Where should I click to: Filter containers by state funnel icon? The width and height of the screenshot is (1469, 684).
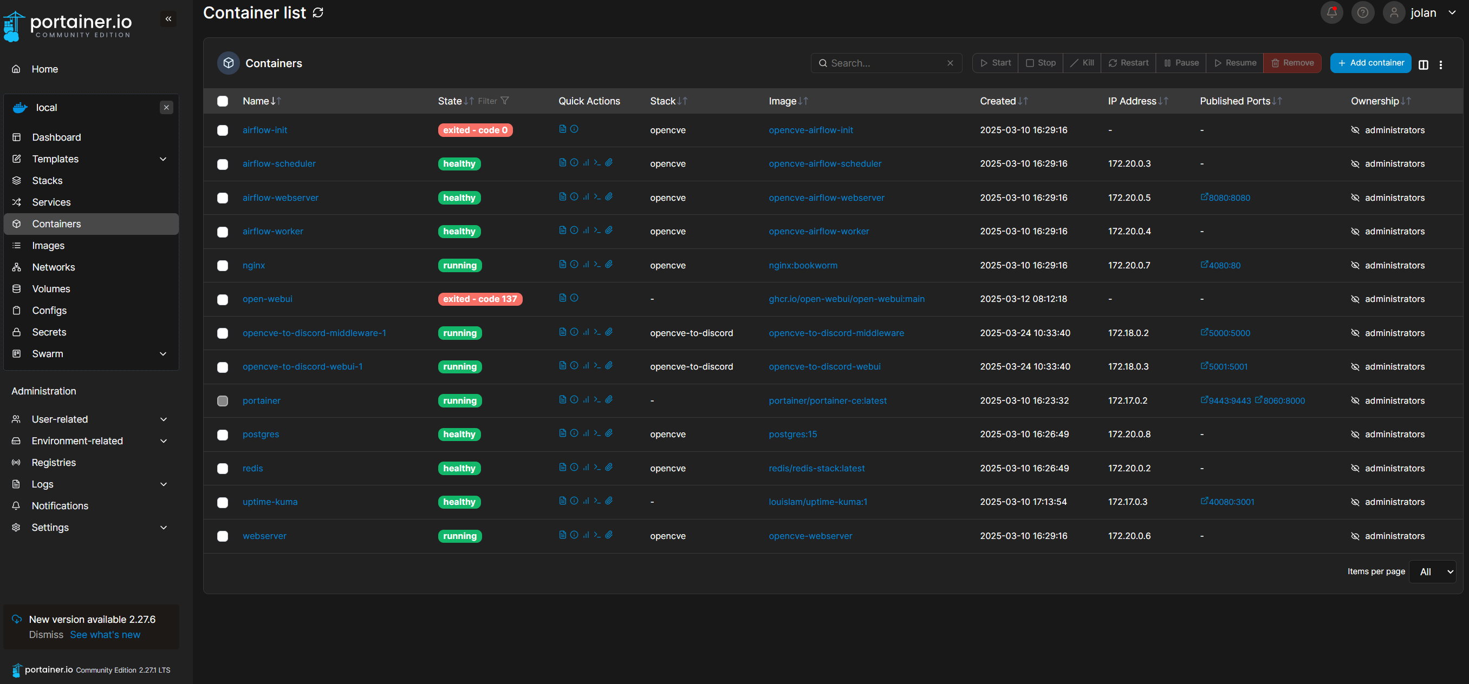(x=505, y=101)
